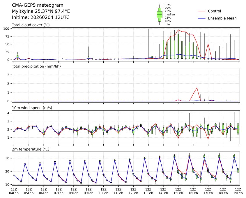The height and width of the screenshot is (198, 246).
Task: Click the tallest precipitation whisker after 17Feb
Action: 212,71
